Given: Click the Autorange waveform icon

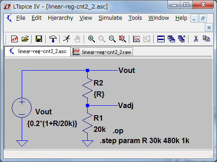Looking at the screenshot, I should 137,39.
